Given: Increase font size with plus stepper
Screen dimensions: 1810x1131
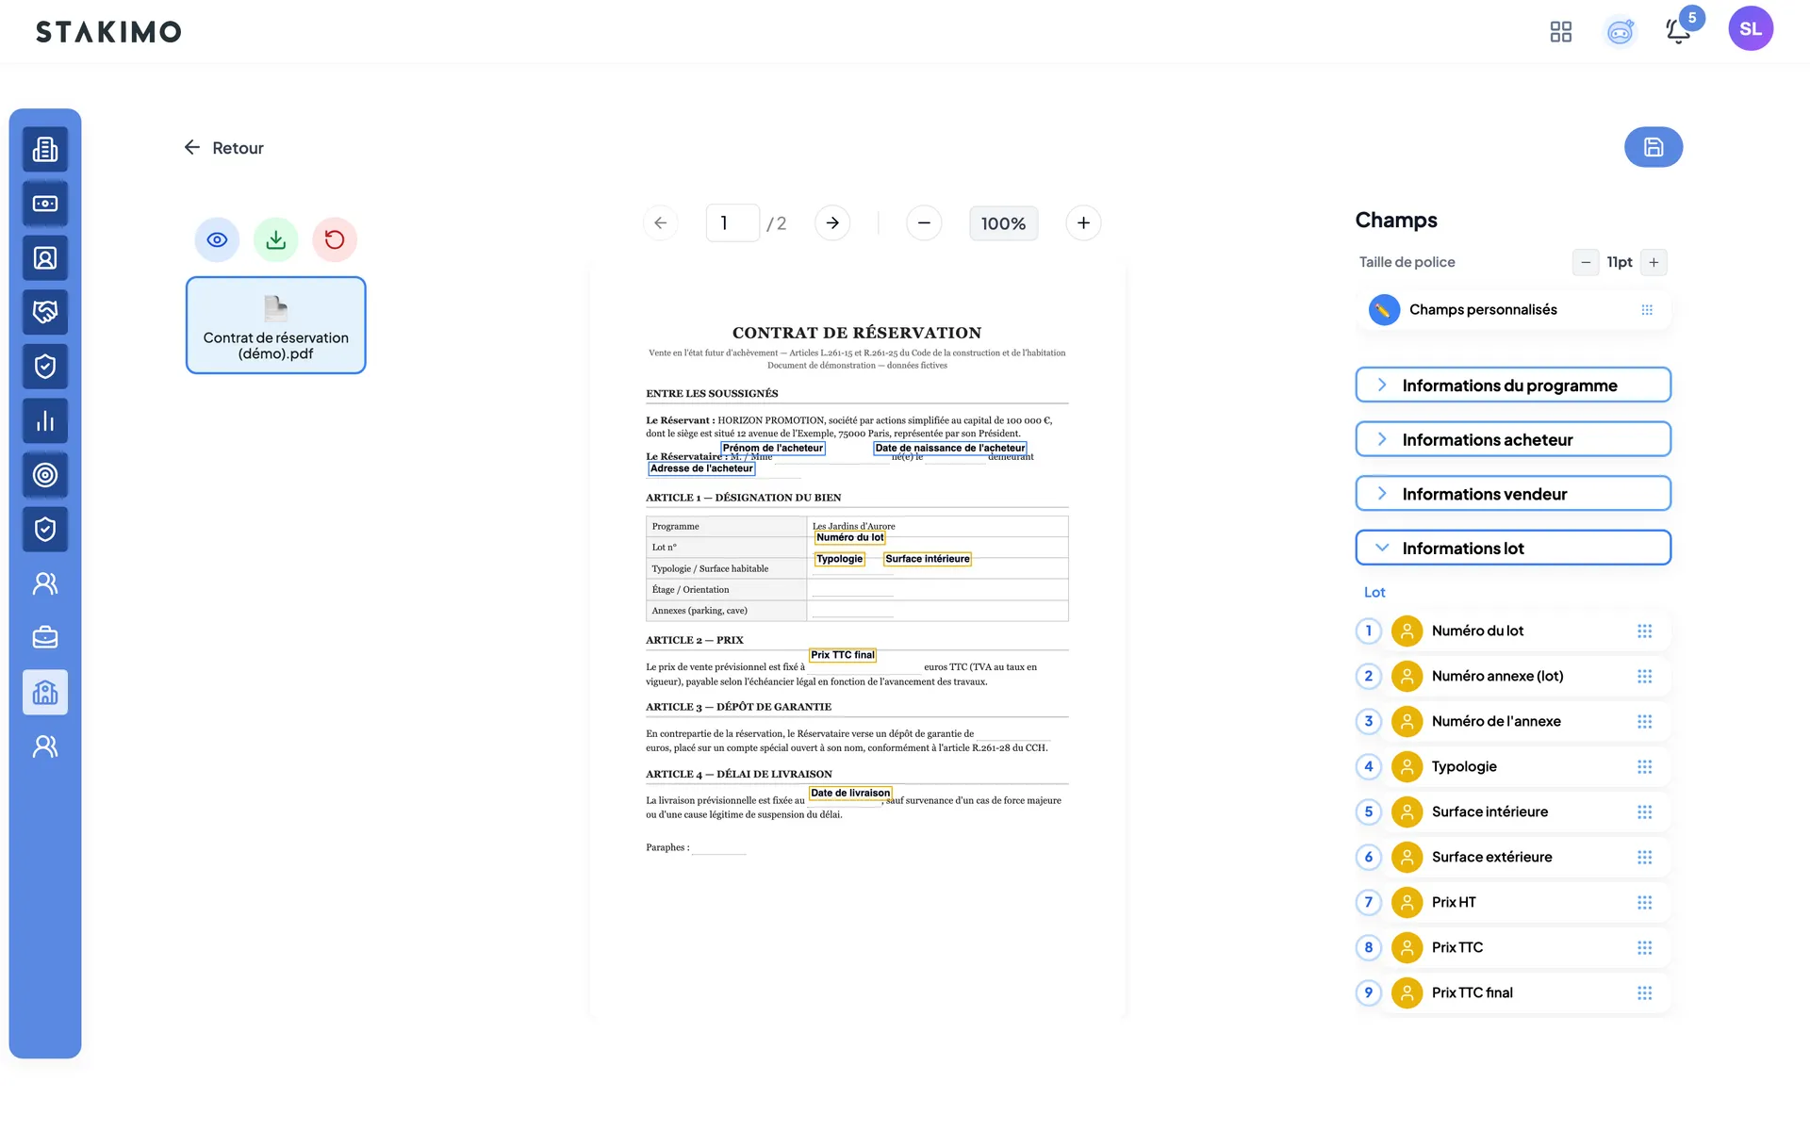Looking at the screenshot, I should (x=1654, y=262).
